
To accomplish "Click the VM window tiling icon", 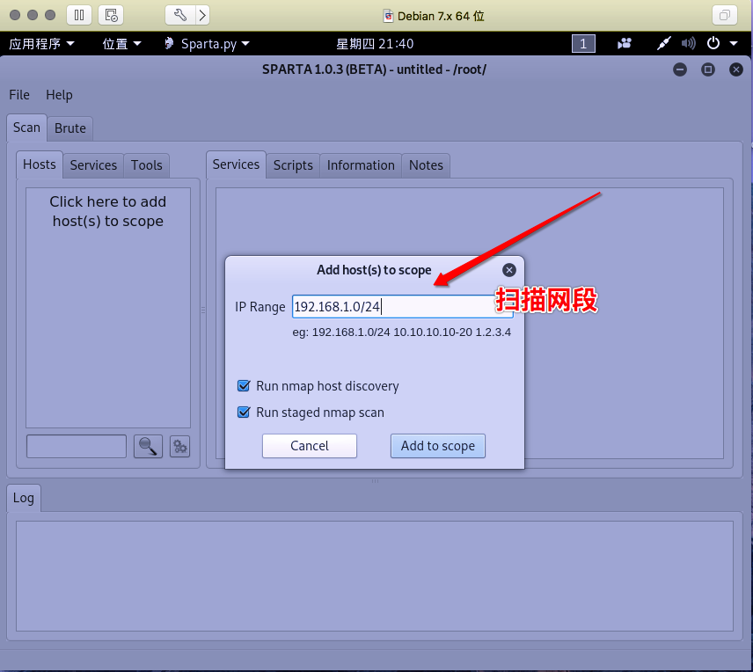I will click(724, 15).
